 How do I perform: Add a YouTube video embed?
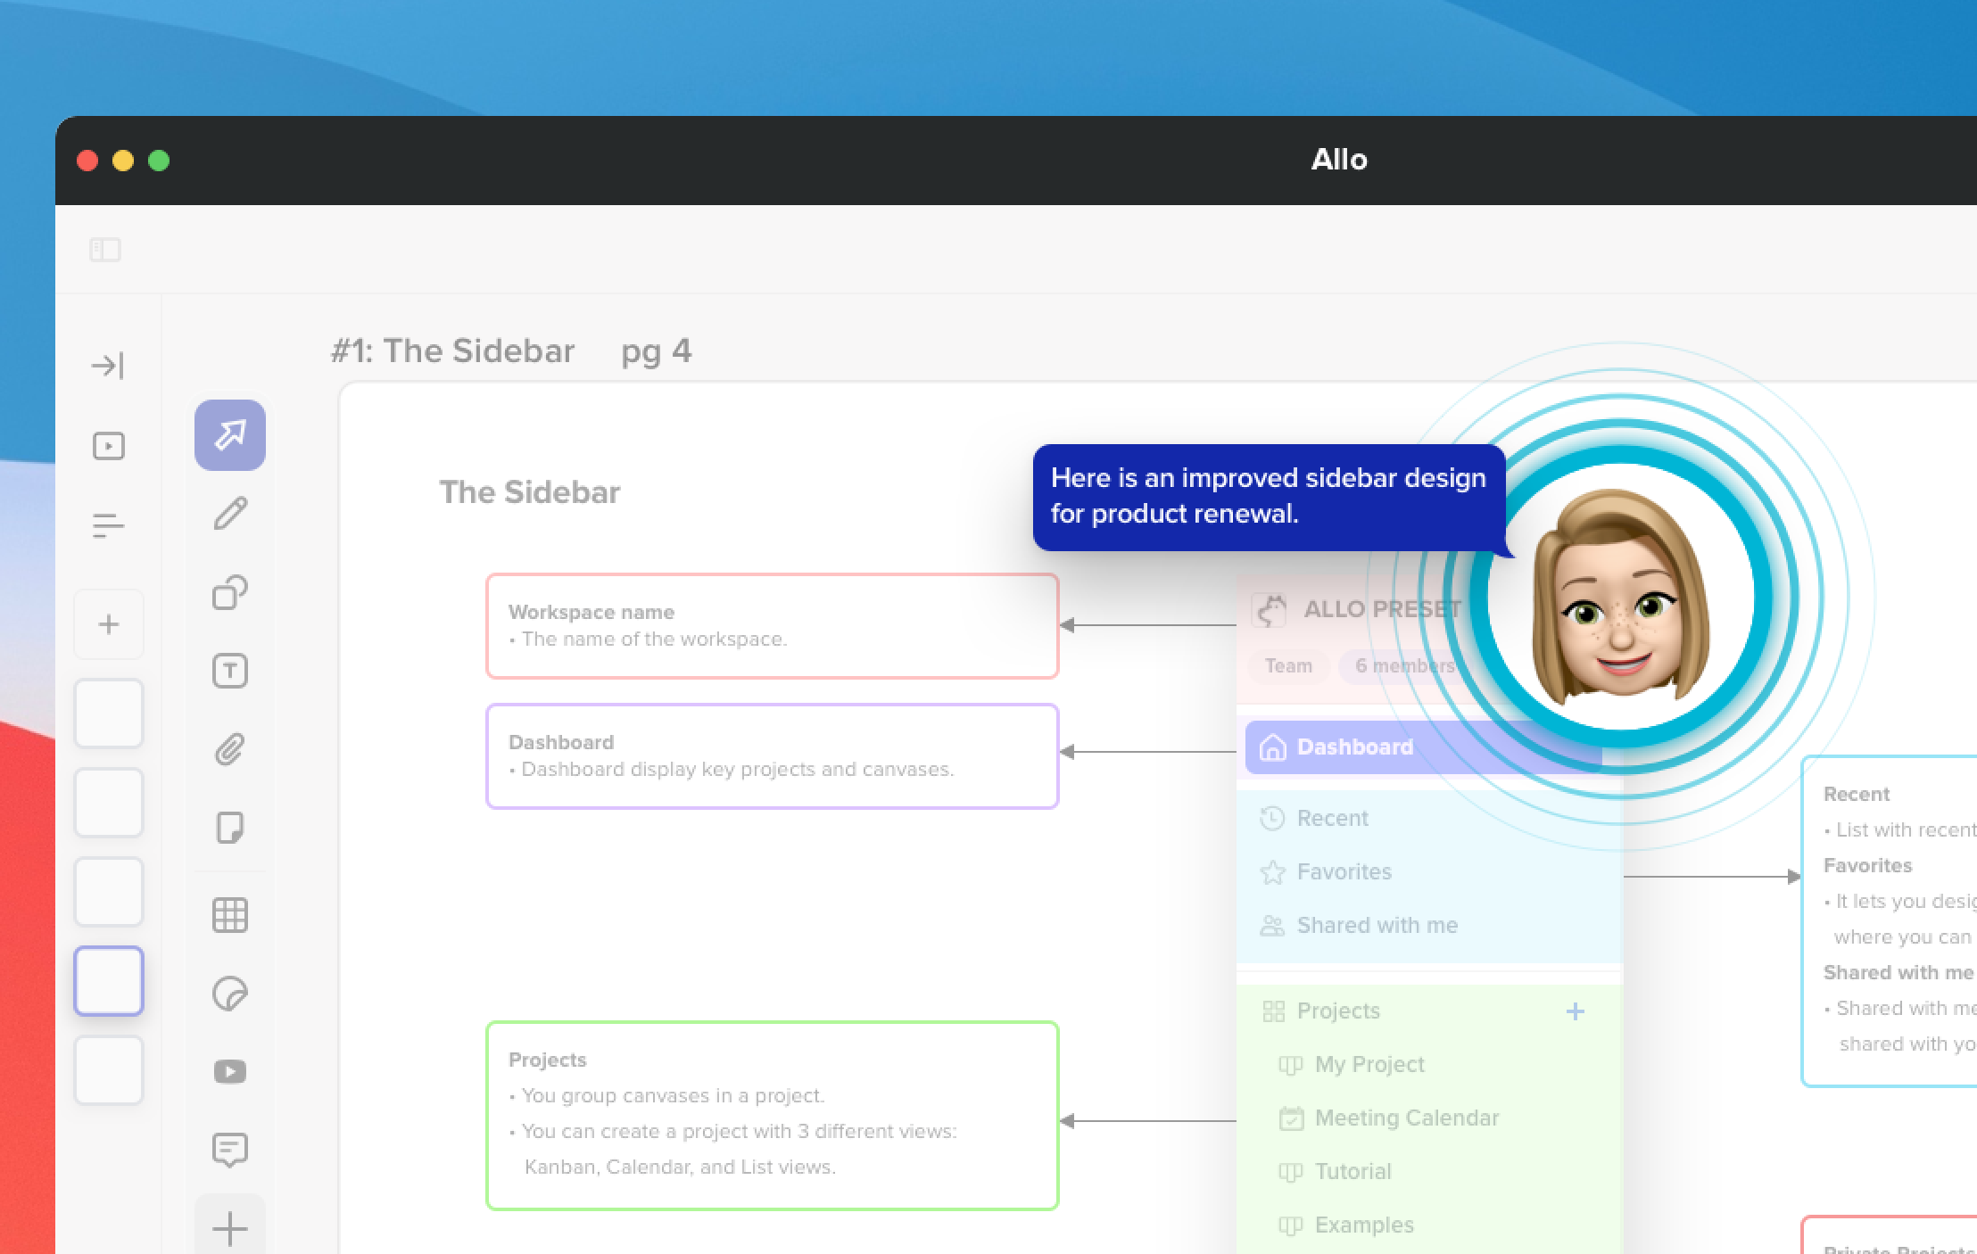230,1071
